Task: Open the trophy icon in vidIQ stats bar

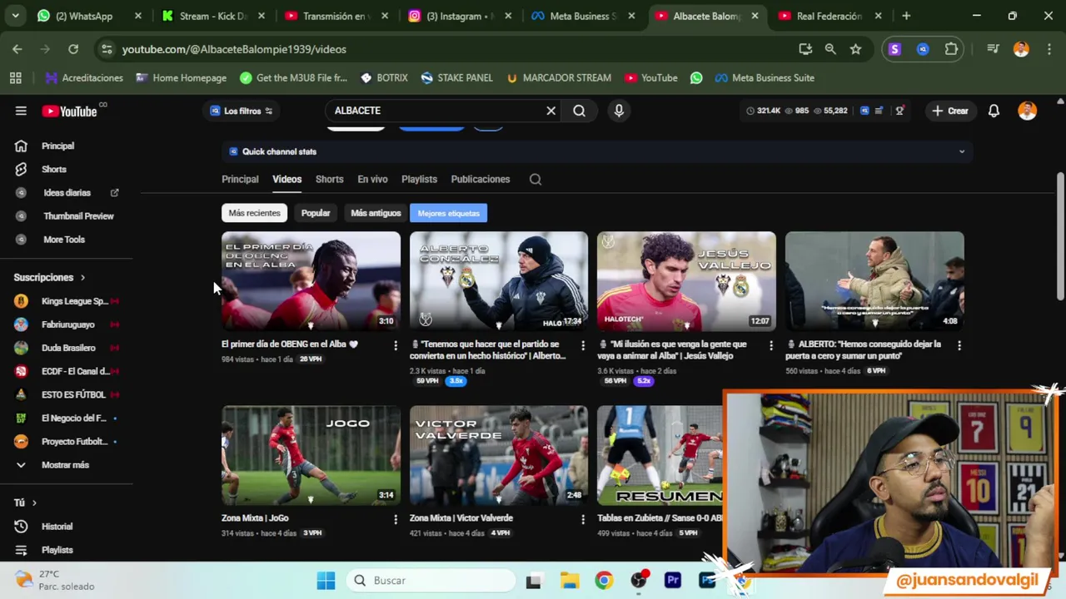Action: (899, 111)
